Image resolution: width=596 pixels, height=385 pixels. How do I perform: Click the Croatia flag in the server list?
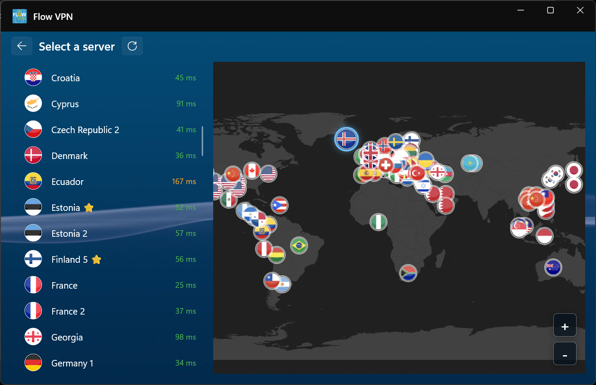click(33, 78)
